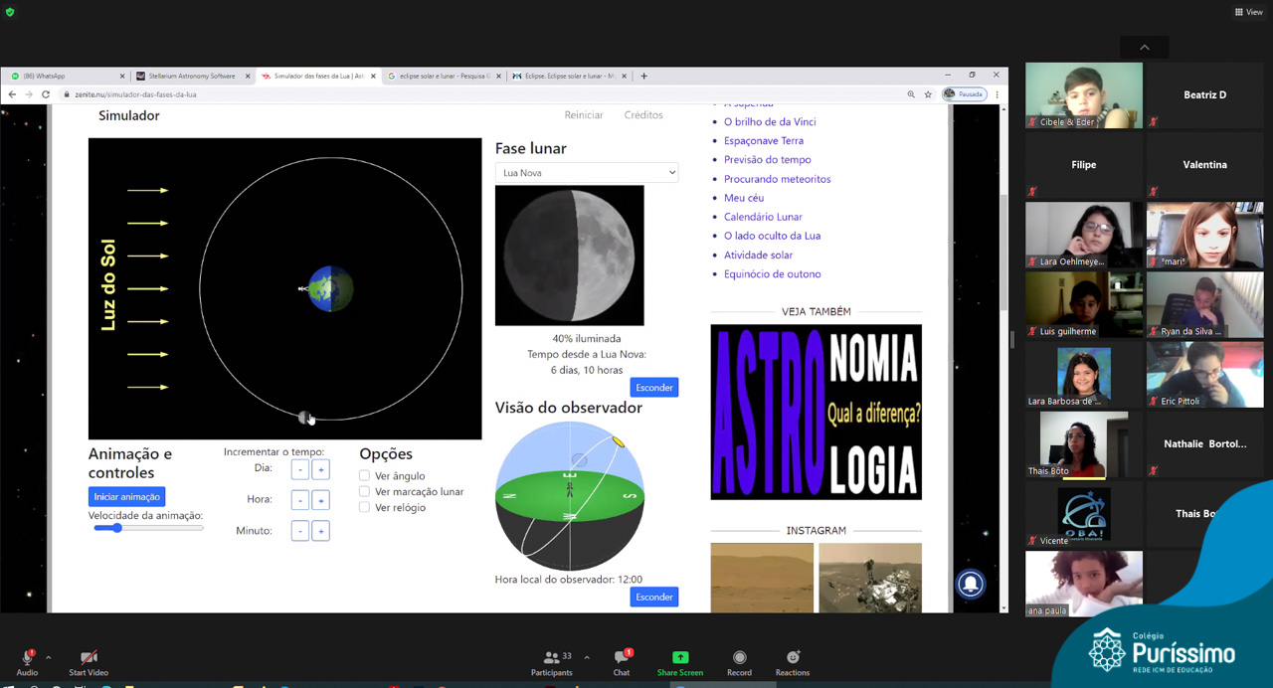Expand the collapsed video strip chevron

tap(1144, 48)
